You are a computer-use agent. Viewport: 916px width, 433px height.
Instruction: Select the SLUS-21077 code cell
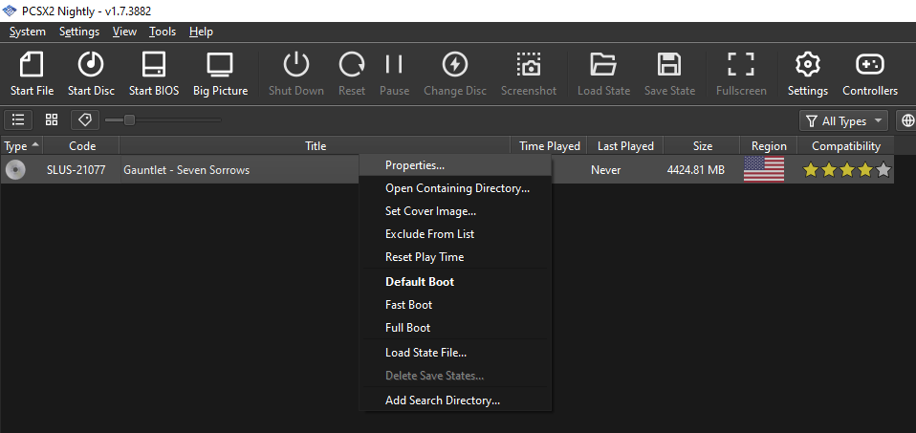pos(76,170)
